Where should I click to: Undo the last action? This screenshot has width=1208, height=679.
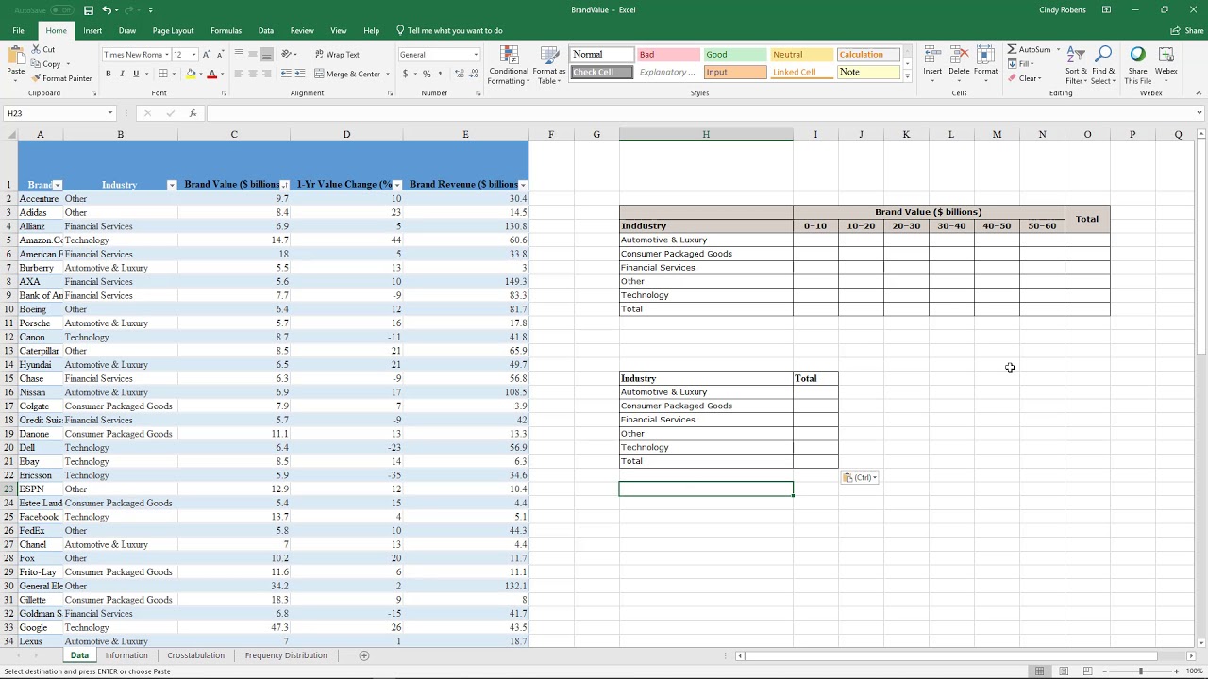tap(107, 10)
